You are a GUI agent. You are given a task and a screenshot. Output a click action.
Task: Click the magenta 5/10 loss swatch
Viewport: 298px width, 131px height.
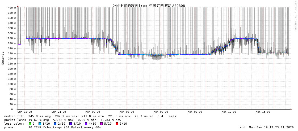click(101, 124)
